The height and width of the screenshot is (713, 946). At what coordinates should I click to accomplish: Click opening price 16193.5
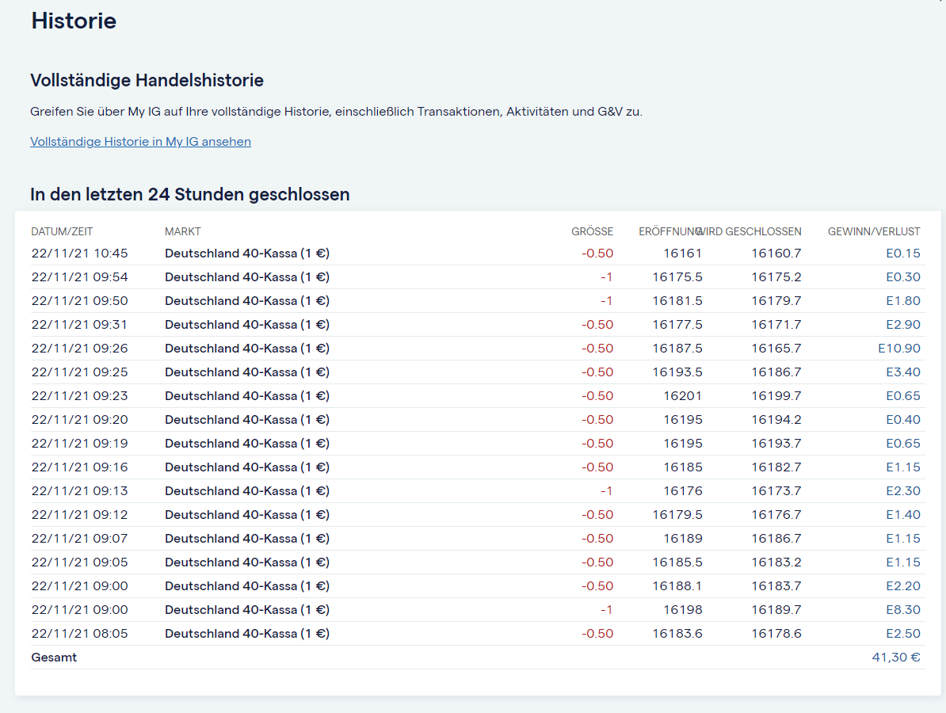coord(677,372)
